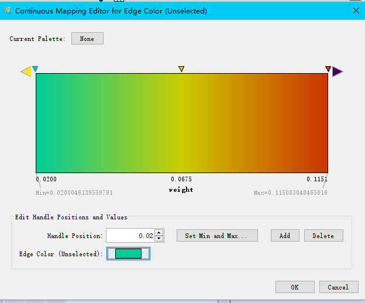365x303 pixels.
Task: Select the cyan handle at gradient start
Action: 35,69
